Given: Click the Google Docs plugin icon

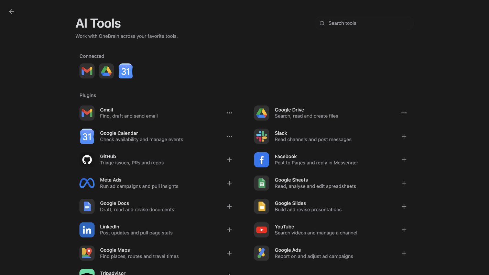Looking at the screenshot, I should coord(87,206).
